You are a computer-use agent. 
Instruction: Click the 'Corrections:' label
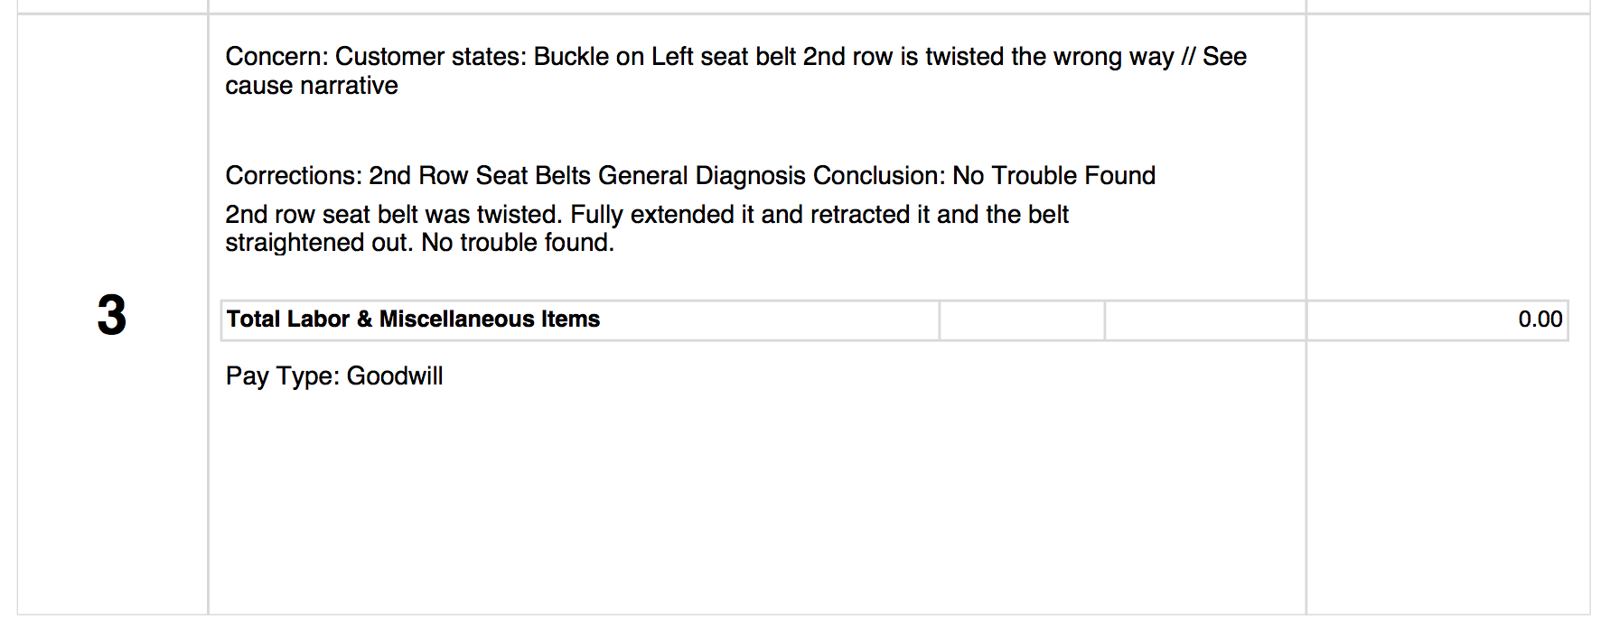point(294,175)
